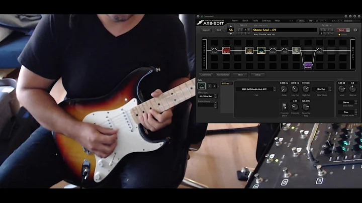
Task: Select the bypassed Drive block near the input
Action: coord(214,50)
